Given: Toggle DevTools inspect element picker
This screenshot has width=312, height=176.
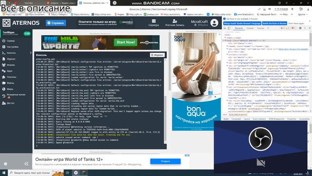Looking at the screenshot, I should pyautogui.click(x=225, y=28).
